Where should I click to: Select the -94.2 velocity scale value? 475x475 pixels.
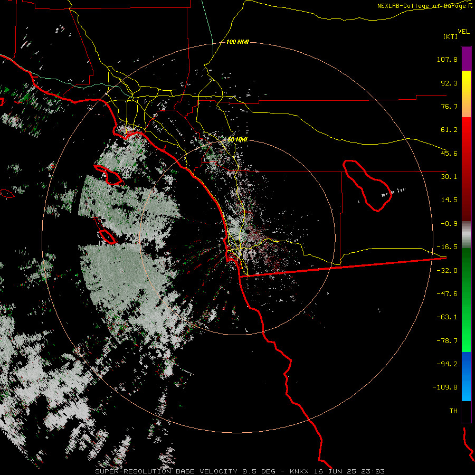pos(447,364)
